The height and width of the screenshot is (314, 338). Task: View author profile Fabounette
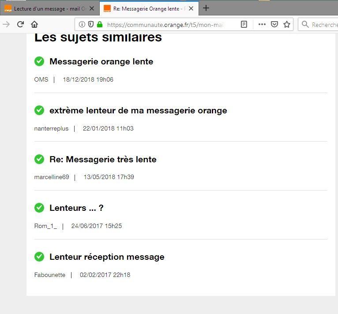50,275
